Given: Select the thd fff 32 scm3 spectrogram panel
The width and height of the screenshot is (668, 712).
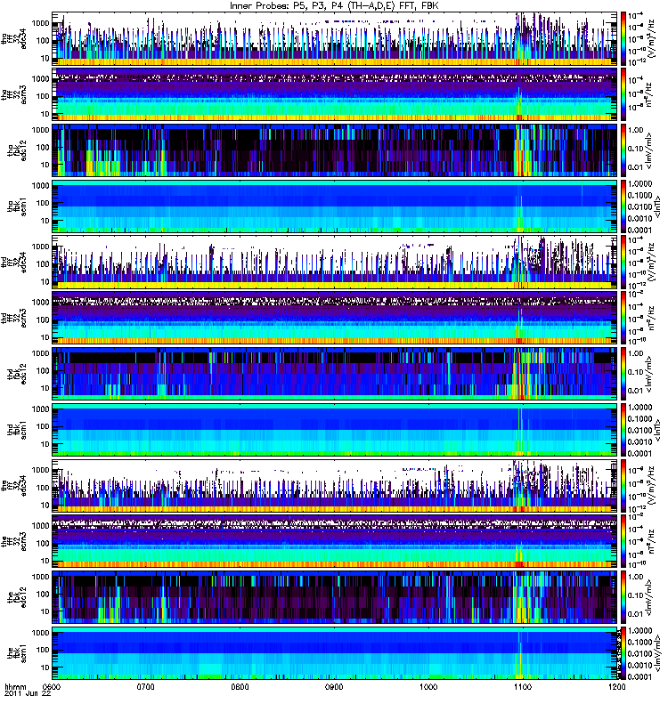Looking at the screenshot, I should click(x=335, y=318).
